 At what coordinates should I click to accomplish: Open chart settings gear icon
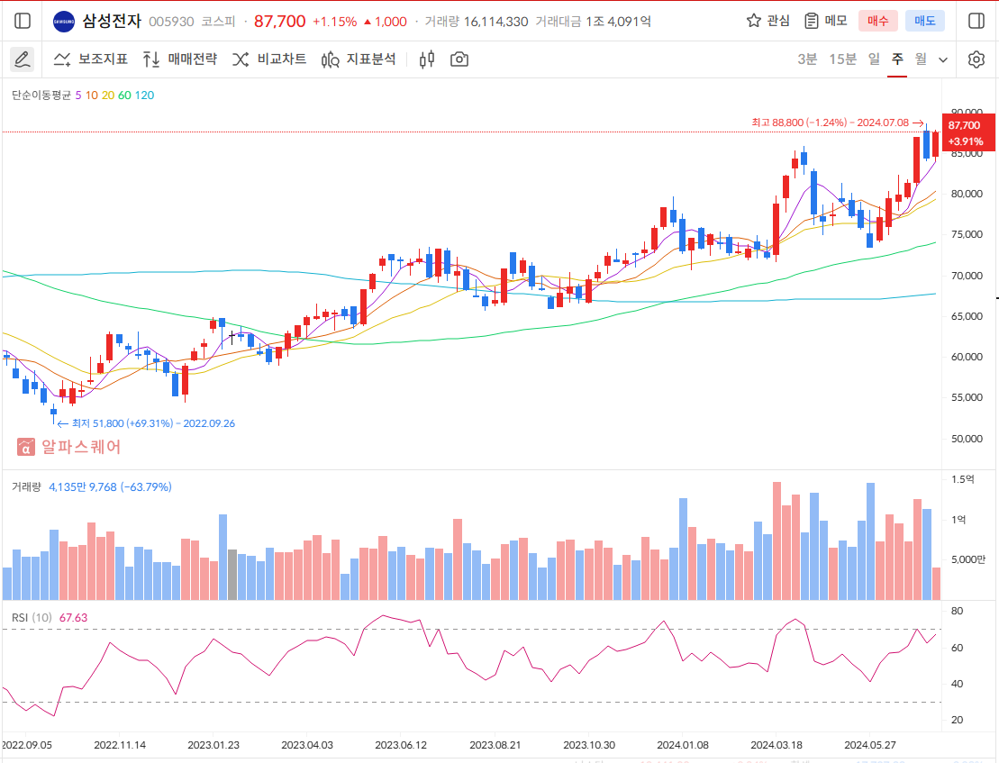(976, 59)
